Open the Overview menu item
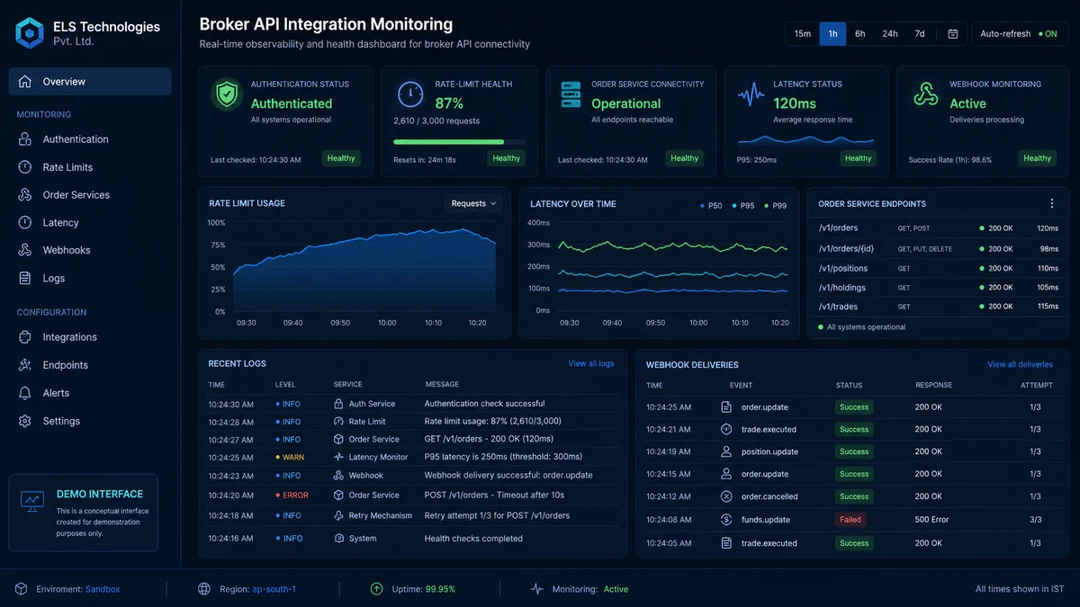The width and height of the screenshot is (1080, 607). click(90, 81)
